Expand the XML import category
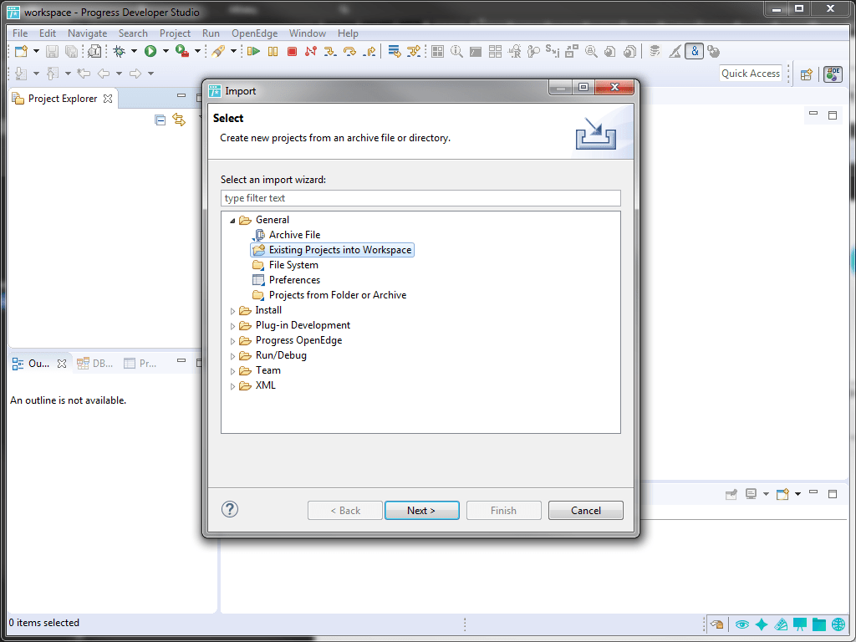 tap(232, 386)
